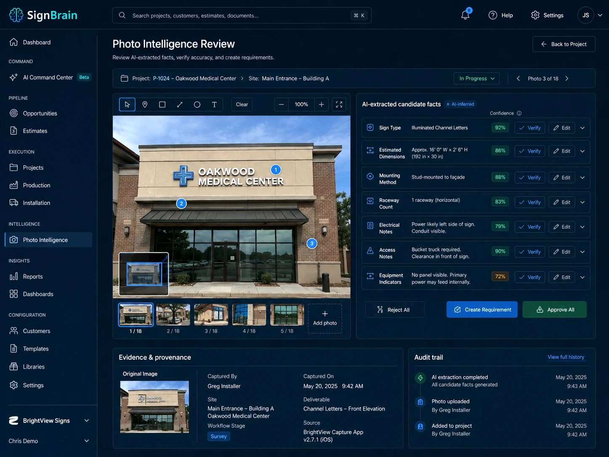
Task: Click Add photo tile
Action: [325, 319]
